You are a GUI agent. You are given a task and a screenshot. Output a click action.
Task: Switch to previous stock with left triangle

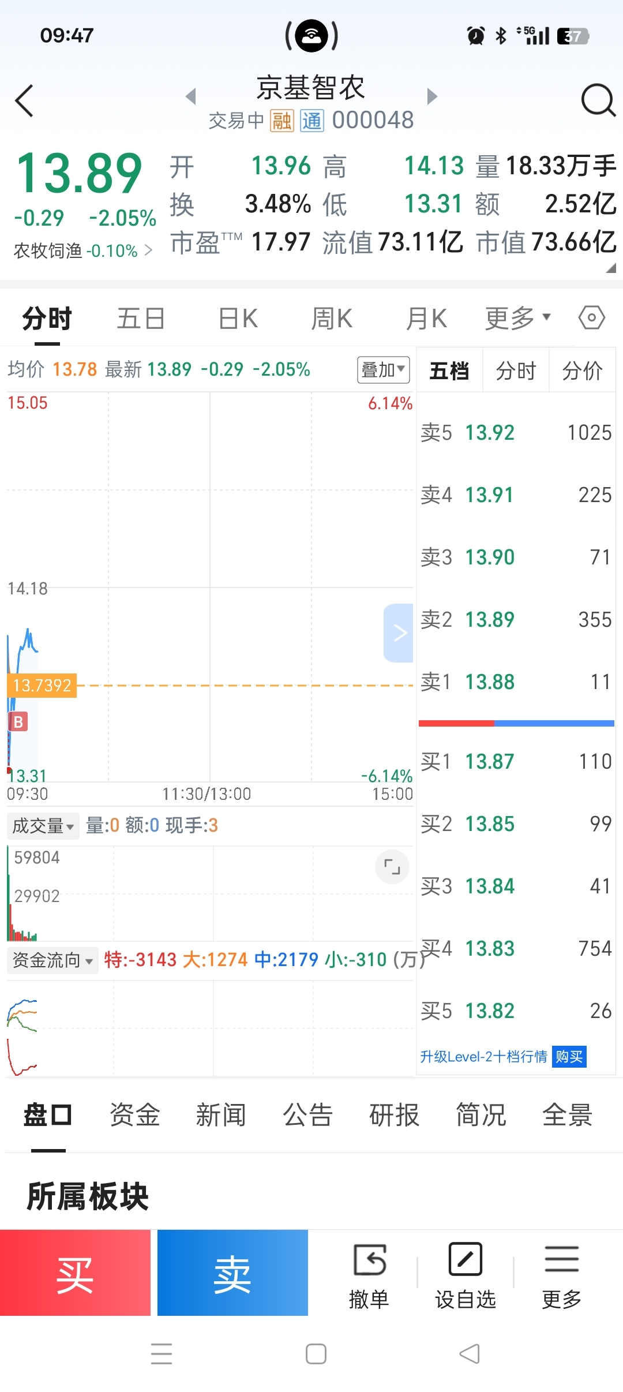coord(191,96)
